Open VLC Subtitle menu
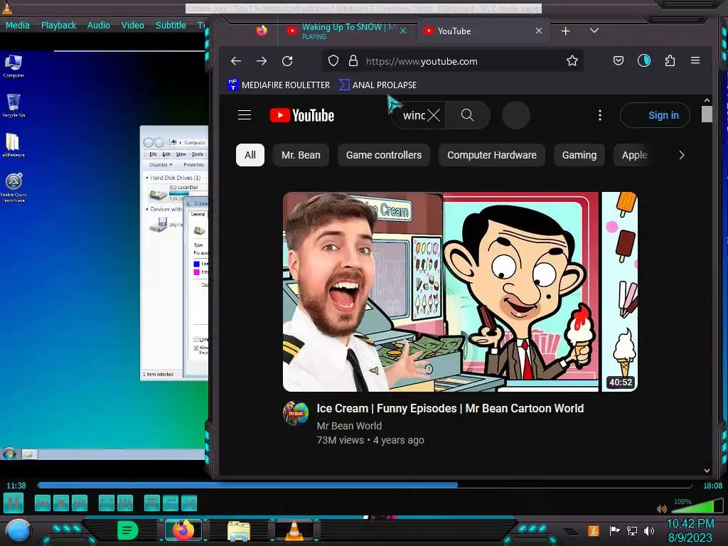Image resolution: width=728 pixels, height=546 pixels. pyautogui.click(x=171, y=25)
